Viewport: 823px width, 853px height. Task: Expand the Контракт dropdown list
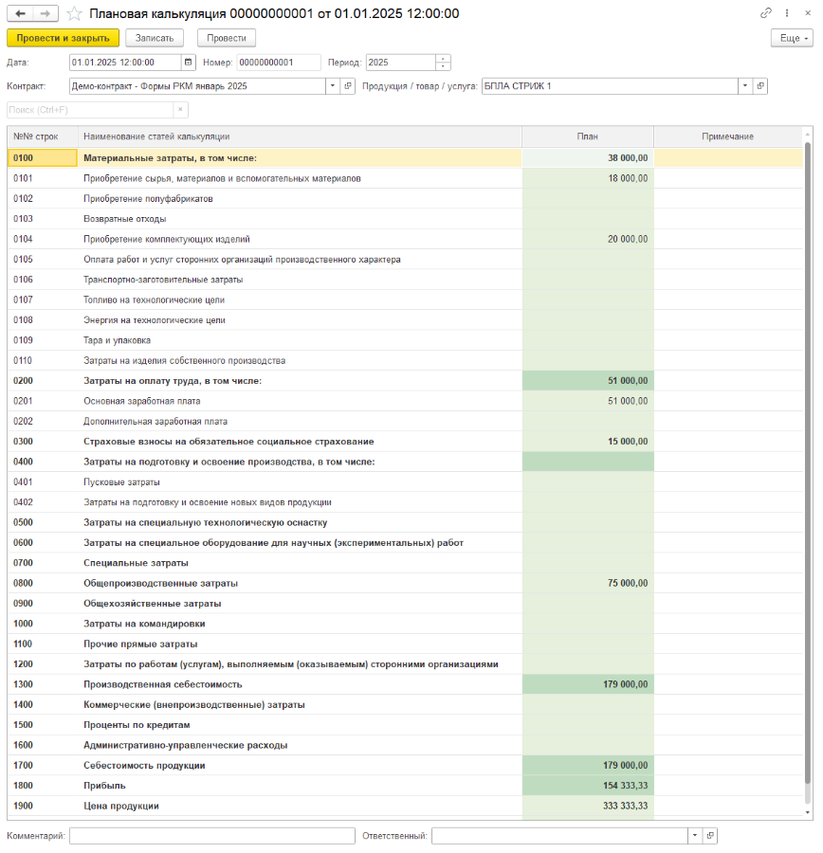(x=333, y=86)
